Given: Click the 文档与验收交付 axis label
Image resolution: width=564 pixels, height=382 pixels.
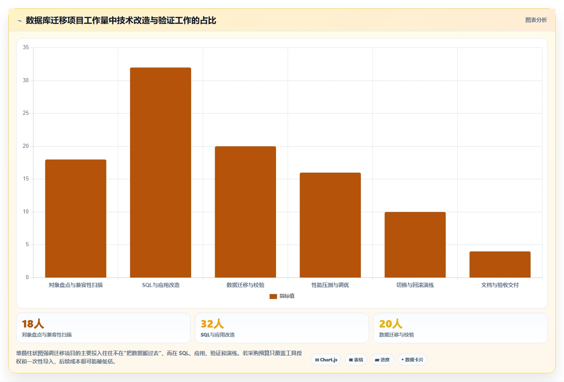Looking at the screenshot, I should (x=500, y=285).
